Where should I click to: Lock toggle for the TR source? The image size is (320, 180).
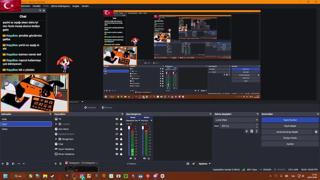click(x=121, y=119)
